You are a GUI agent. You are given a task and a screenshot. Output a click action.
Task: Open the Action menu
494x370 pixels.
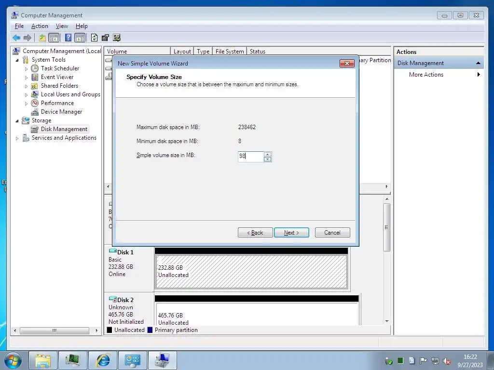tap(40, 26)
